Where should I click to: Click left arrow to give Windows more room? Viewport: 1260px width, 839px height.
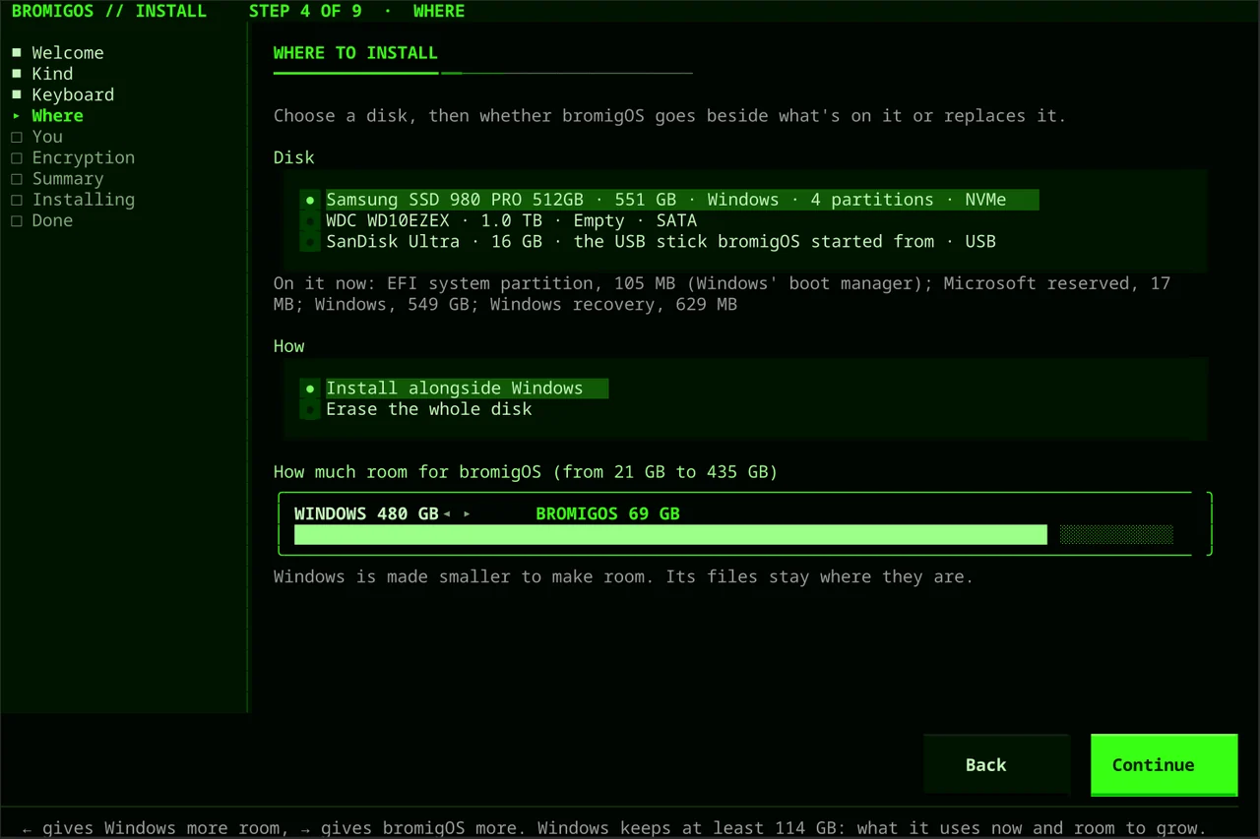click(x=447, y=514)
